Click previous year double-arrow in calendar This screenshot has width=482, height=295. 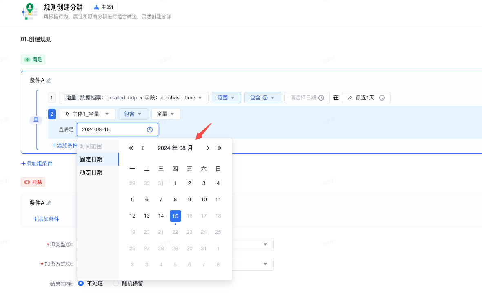pos(131,148)
